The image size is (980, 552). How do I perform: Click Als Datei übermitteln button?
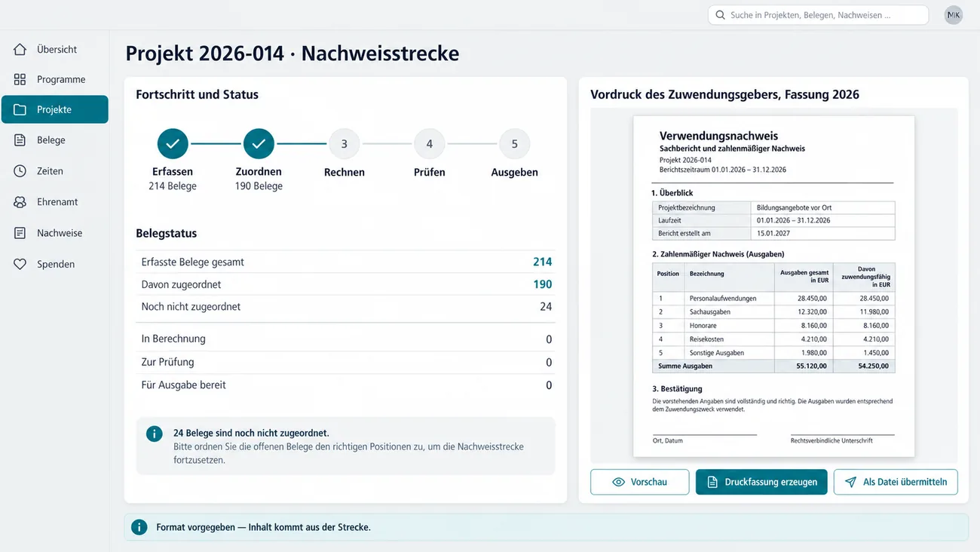pos(896,482)
